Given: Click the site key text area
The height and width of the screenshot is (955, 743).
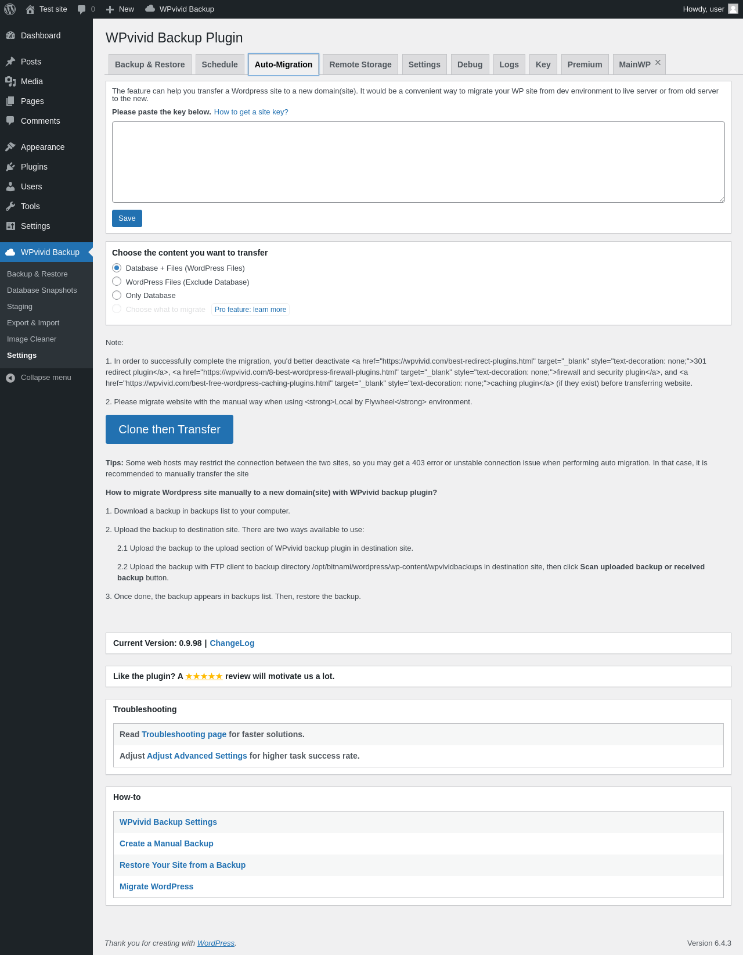Looking at the screenshot, I should click(418, 162).
